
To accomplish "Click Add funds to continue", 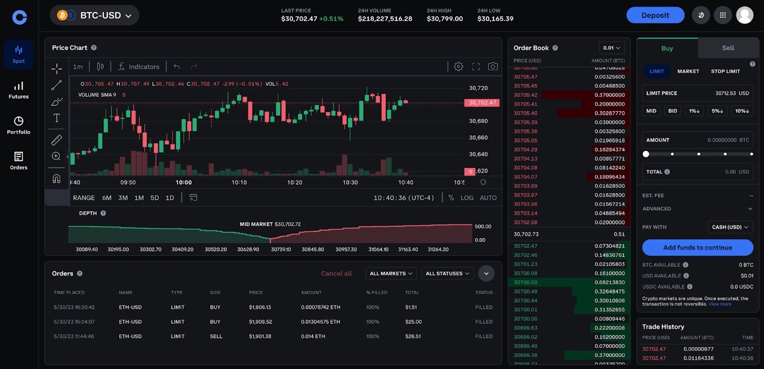I will tap(697, 247).
